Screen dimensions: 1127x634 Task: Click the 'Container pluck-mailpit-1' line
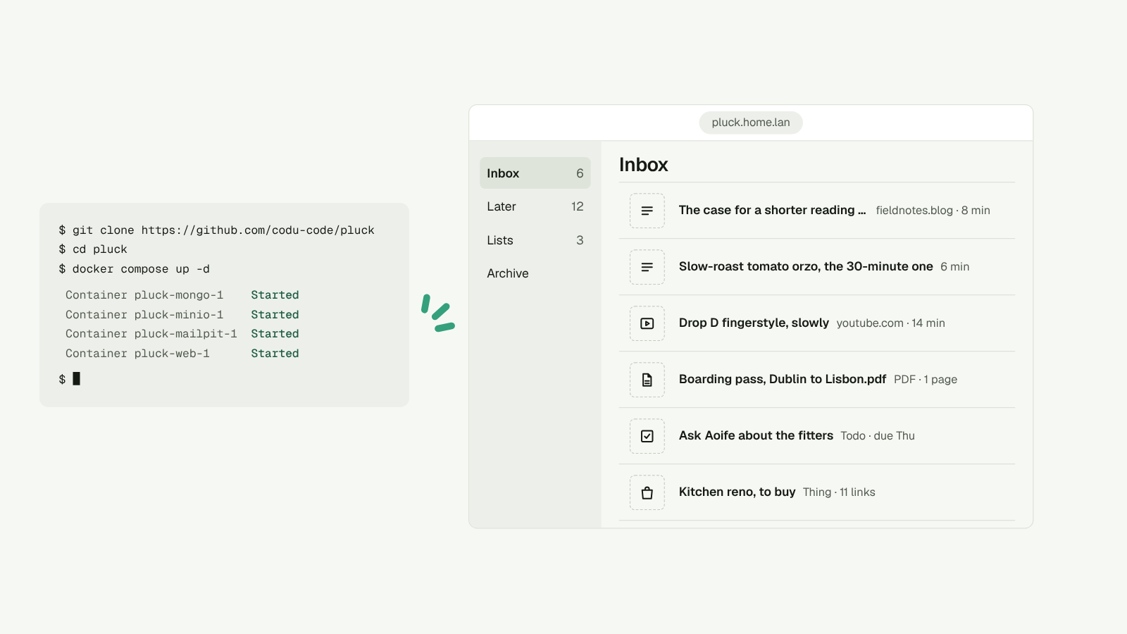tap(151, 334)
